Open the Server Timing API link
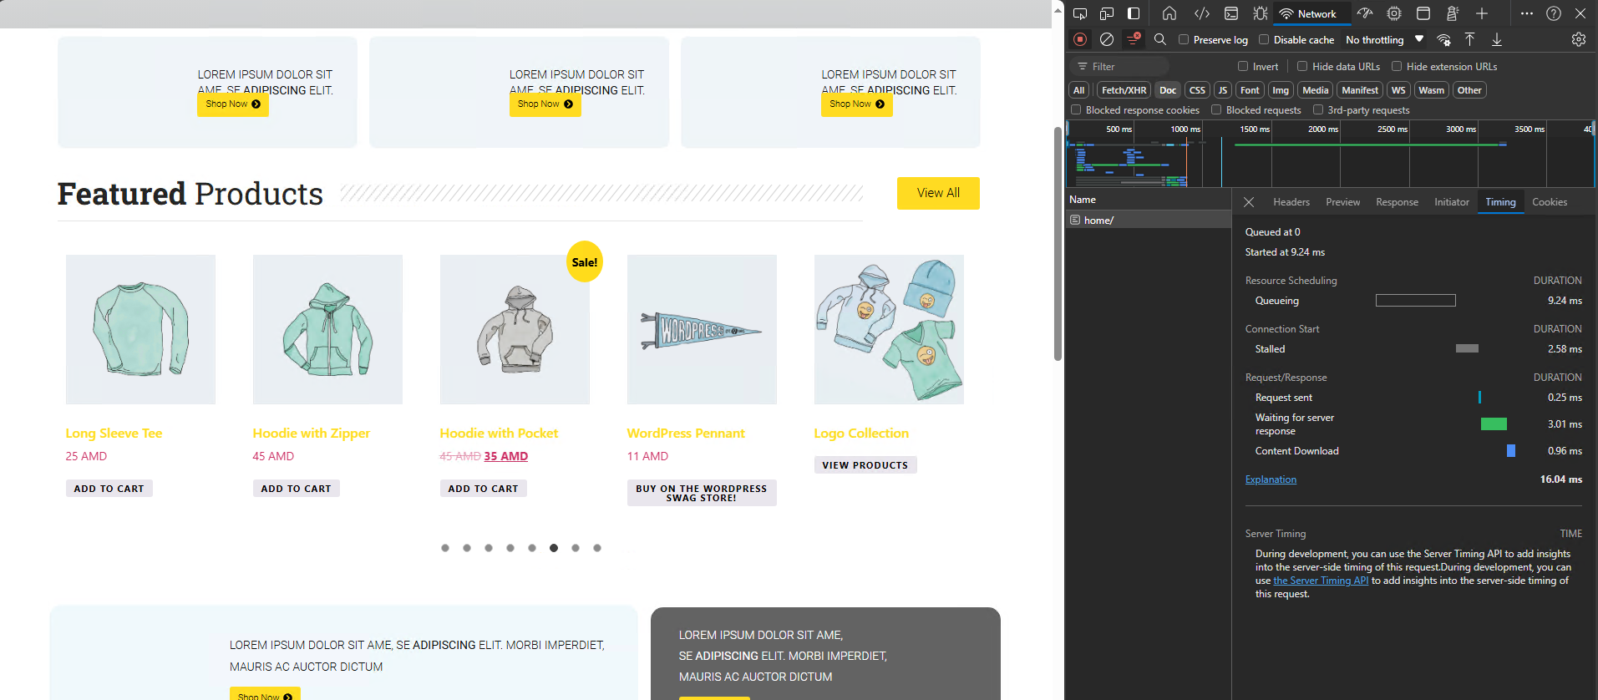The width and height of the screenshot is (1598, 700). click(1321, 581)
